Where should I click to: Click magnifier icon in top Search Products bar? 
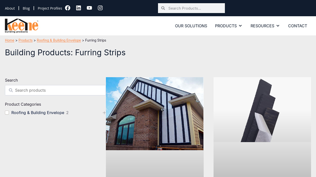pos(163,8)
